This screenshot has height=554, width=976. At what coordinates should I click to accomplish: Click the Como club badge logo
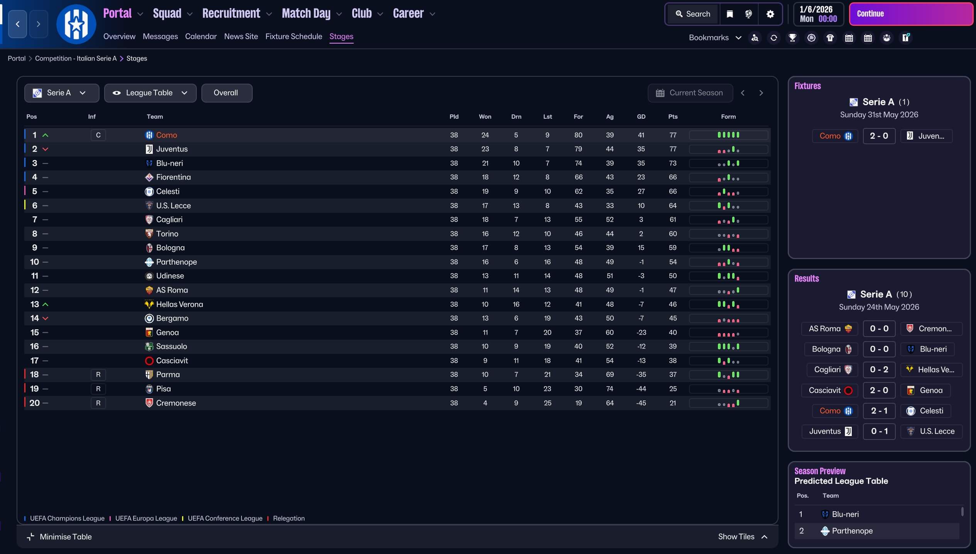click(x=76, y=24)
